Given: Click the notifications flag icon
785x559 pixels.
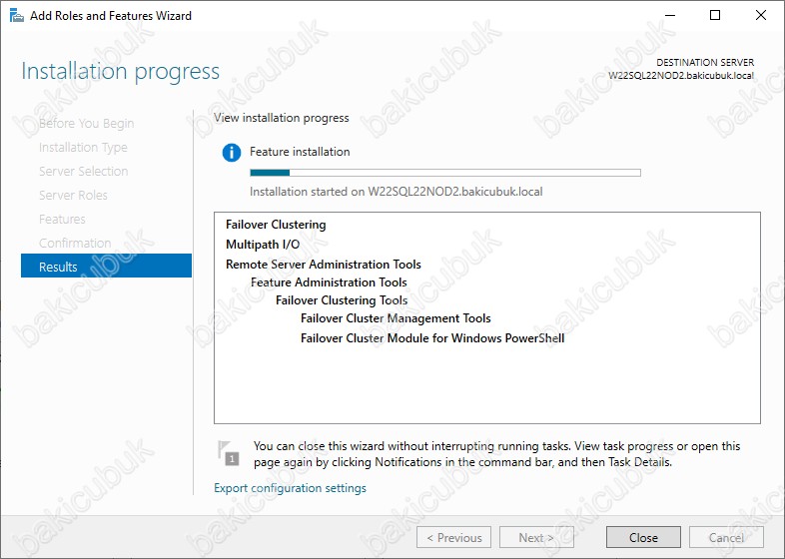Looking at the screenshot, I should coord(228,452).
